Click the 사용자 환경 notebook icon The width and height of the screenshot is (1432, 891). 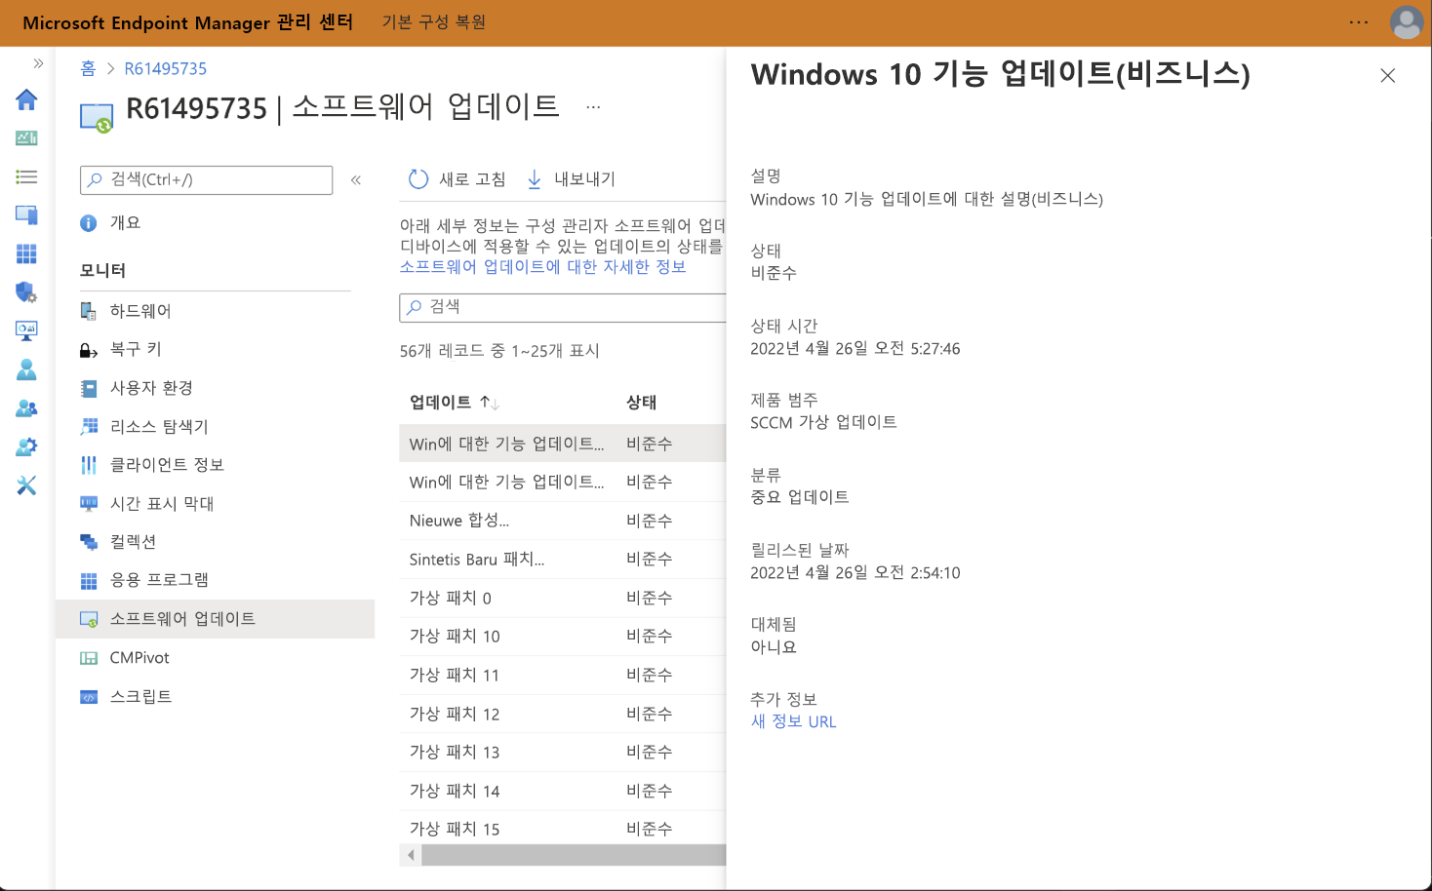pyautogui.click(x=89, y=389)
